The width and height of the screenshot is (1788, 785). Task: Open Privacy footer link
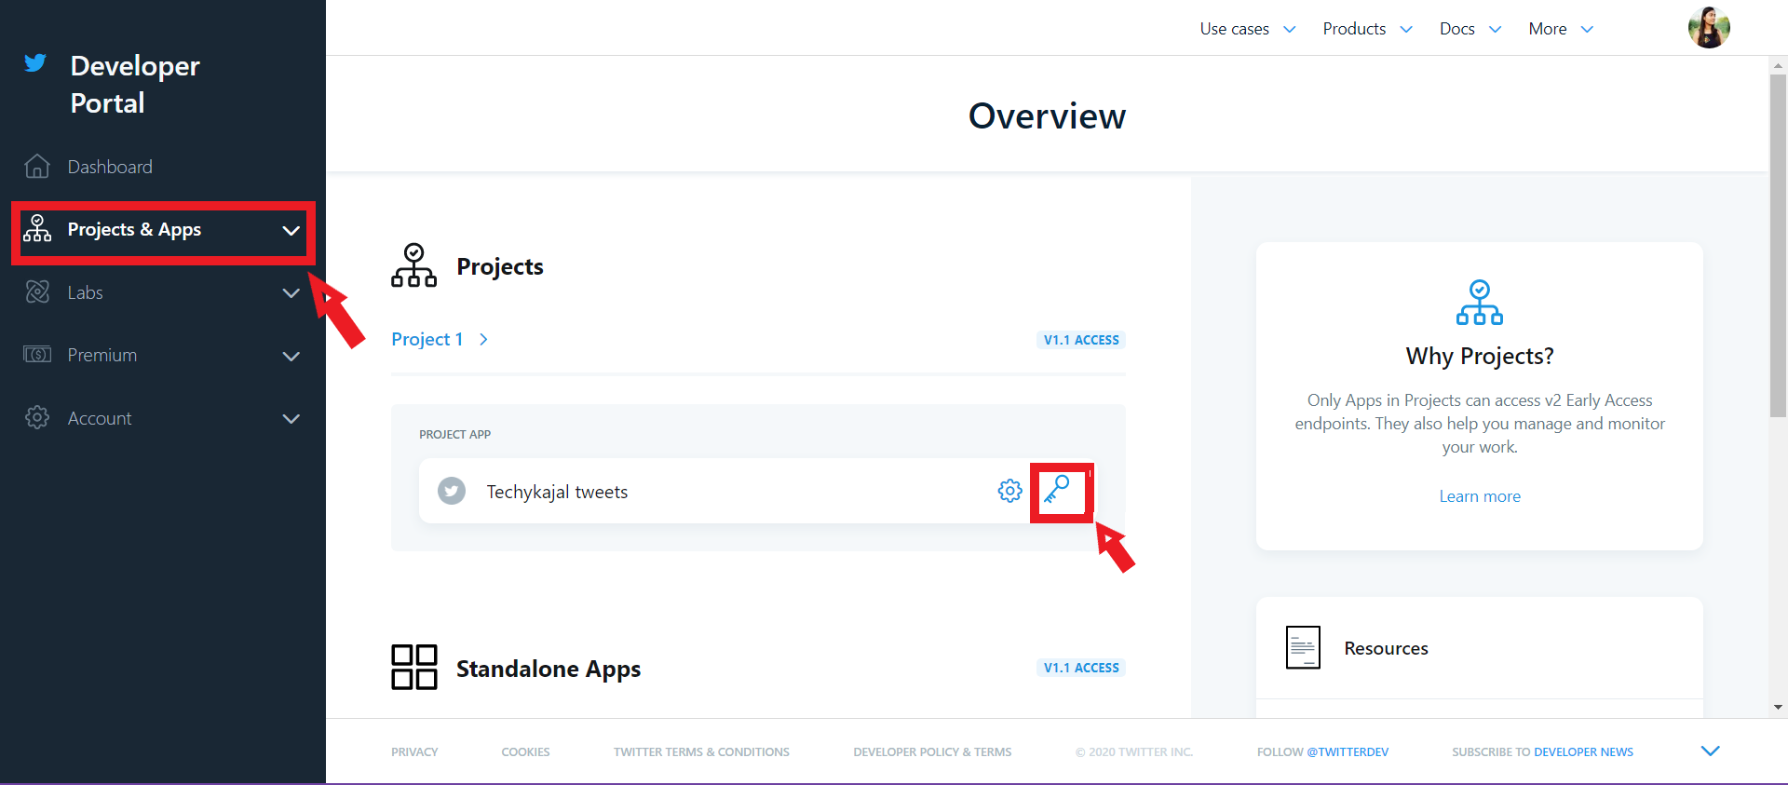click(x=414, y=751)
